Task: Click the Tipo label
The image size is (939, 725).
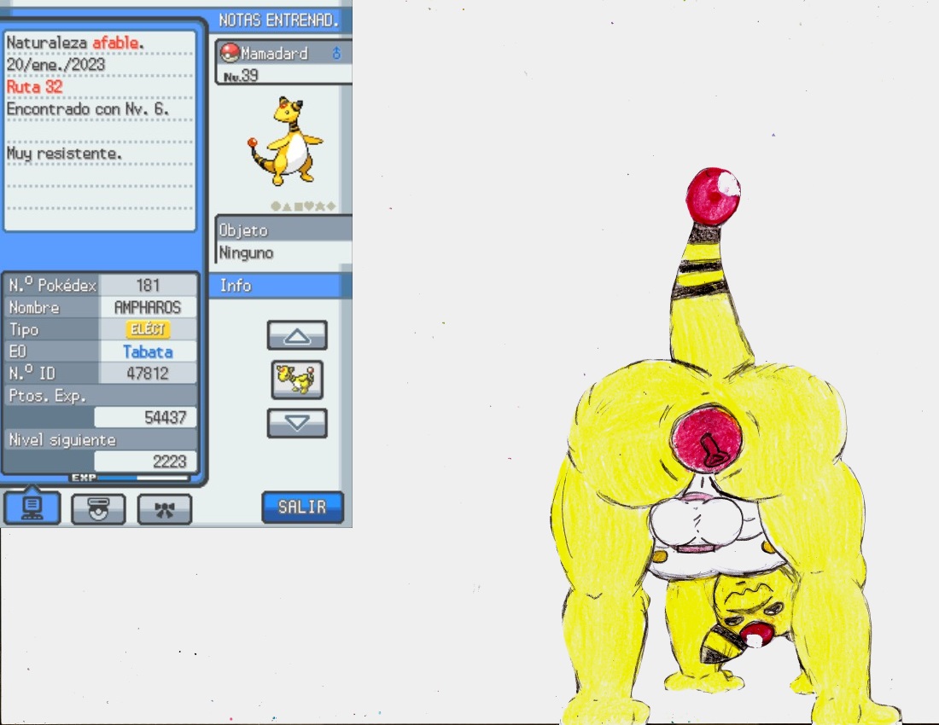Action: click(24, 329)
